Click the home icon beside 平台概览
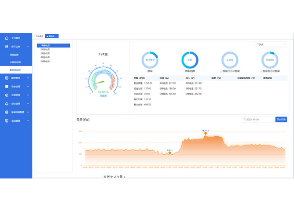The image size is (294, 211). (x=6, y=38)
